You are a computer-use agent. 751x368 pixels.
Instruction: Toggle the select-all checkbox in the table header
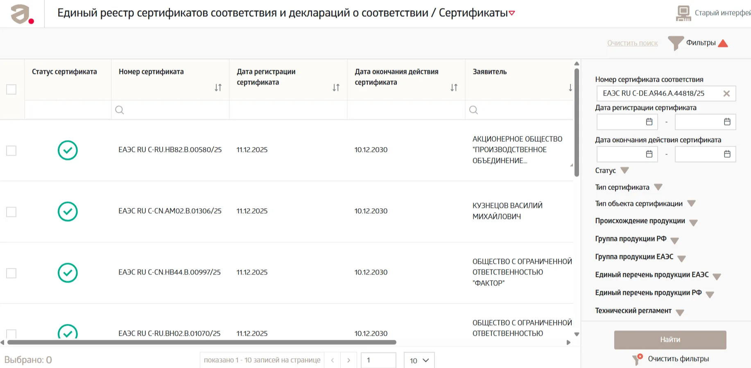(x=11, y=88)
